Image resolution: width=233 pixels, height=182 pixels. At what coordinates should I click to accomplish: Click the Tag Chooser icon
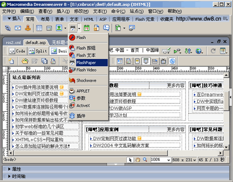[132, 28]
